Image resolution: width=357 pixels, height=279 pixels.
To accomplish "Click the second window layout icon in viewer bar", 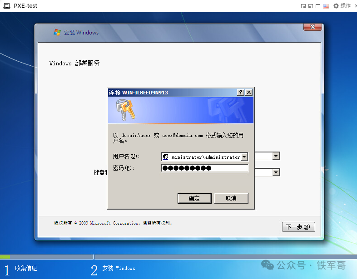I will tap(311, 6).
